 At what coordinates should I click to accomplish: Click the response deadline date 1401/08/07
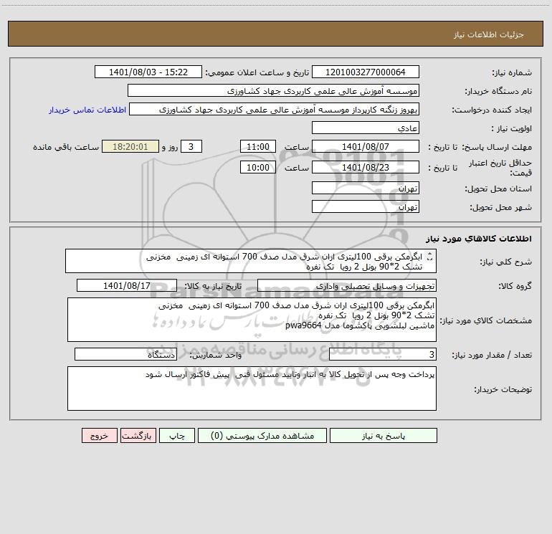click(x=366, y=146)
